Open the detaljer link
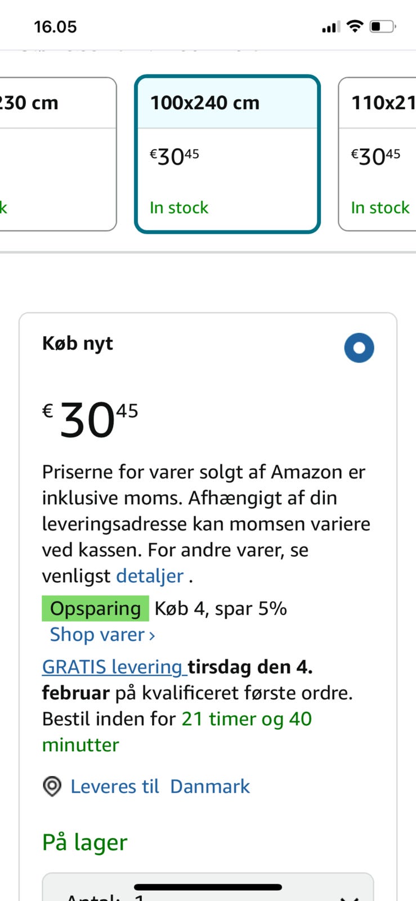Screen dimensions: 416x901 pyautogui.click(x=150, y=576)
